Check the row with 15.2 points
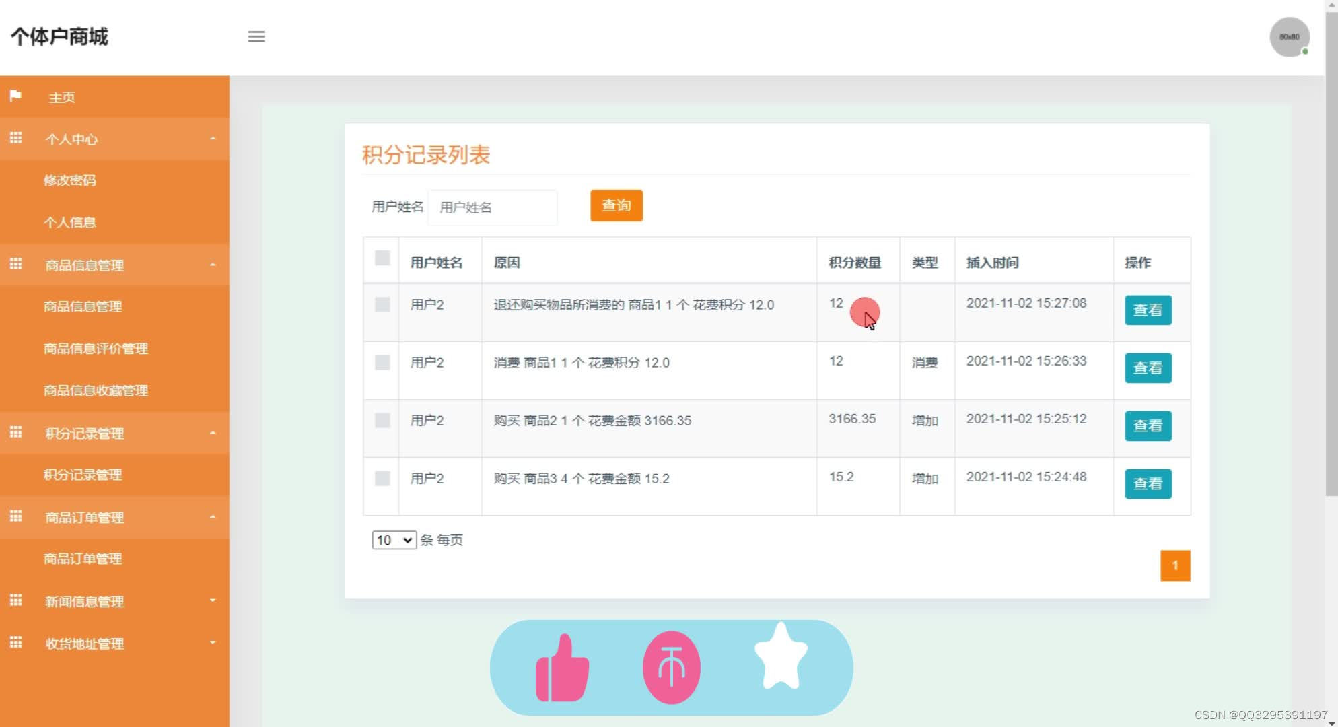 [x=382, y=478]
